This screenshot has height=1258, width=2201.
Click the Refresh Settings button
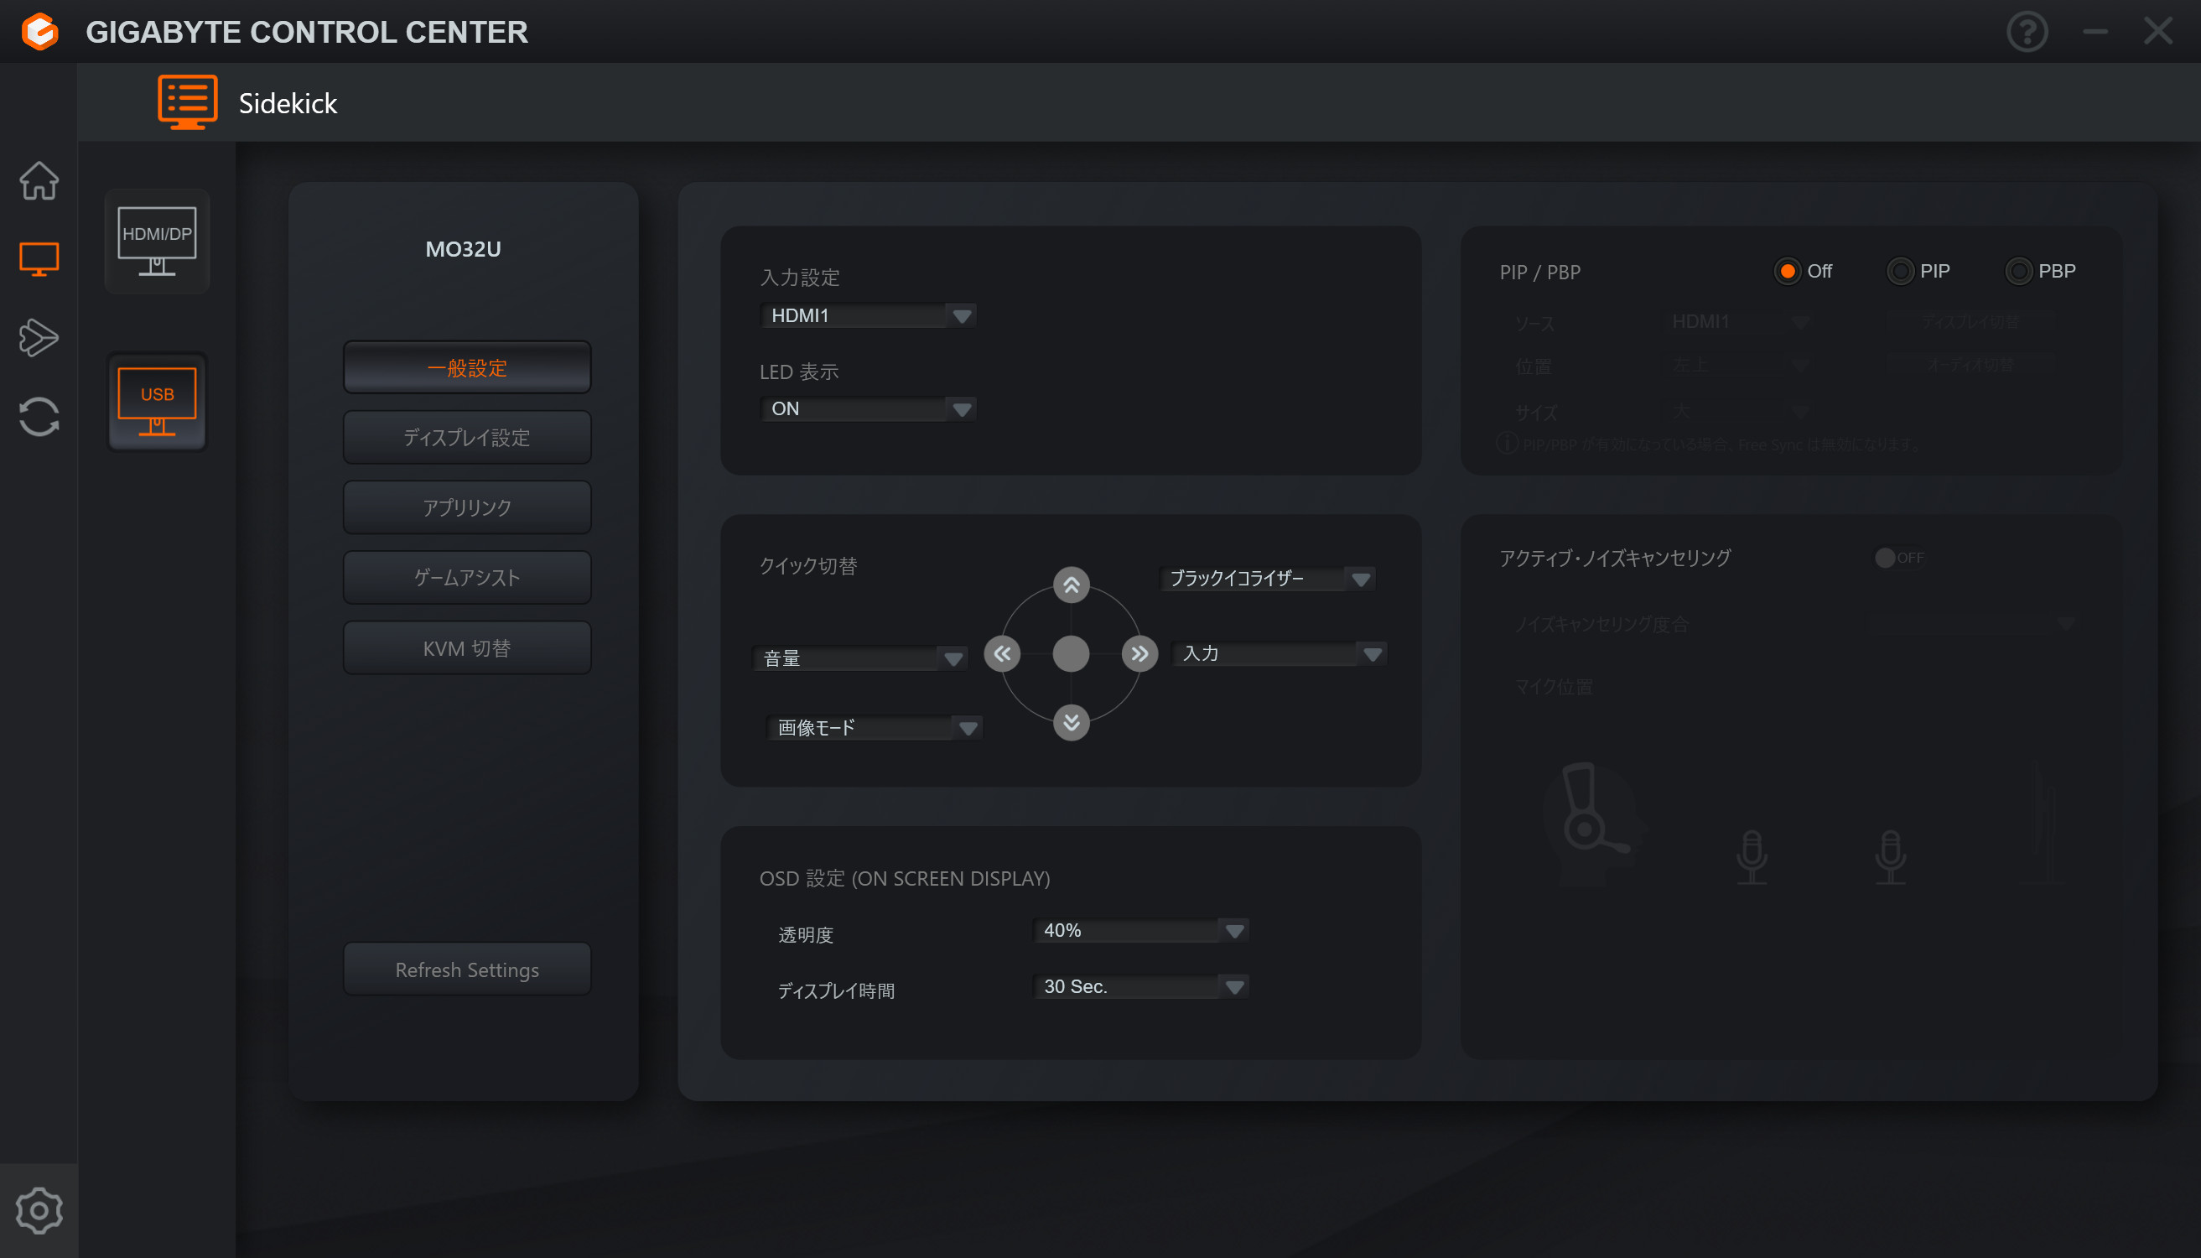point(466,969)
